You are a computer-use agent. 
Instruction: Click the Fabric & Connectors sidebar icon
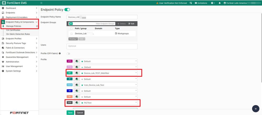(x=3, y=48)
